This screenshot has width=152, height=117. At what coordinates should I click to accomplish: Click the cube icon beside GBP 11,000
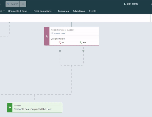click(x=125, y=4)
